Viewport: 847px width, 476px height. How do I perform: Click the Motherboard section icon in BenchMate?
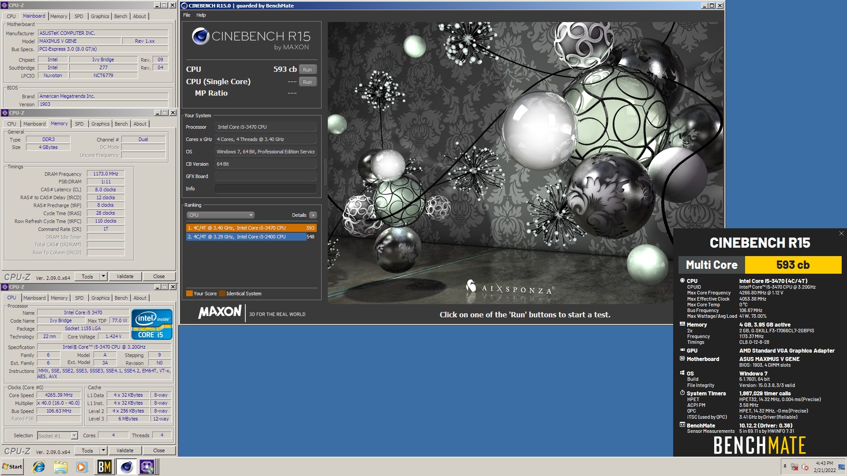point(682,359)
